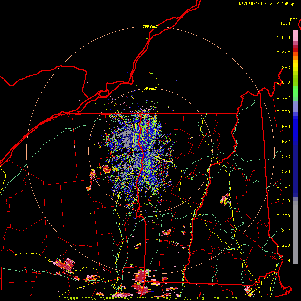Click the 0.467 legend value
The width and height of the screenshot is (301, 301).
pos(283,186)
